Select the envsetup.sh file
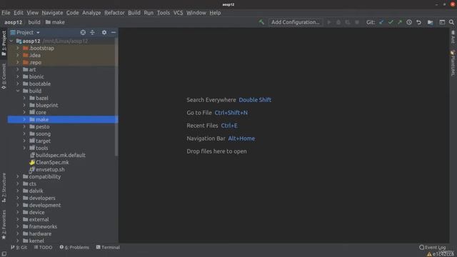The image size is (457, 257). coord(50,169)
